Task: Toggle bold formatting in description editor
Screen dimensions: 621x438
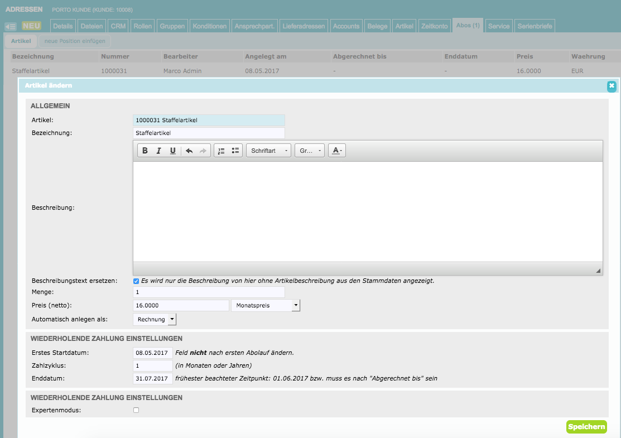Action: [145, 151]
